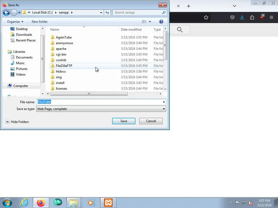278x208 pixels.
Task: Select the install folder
Action: coord(106,83)
